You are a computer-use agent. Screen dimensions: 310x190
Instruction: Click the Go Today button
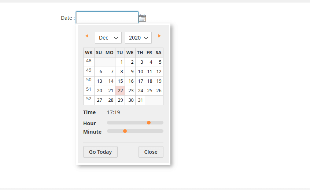point(100,152)
